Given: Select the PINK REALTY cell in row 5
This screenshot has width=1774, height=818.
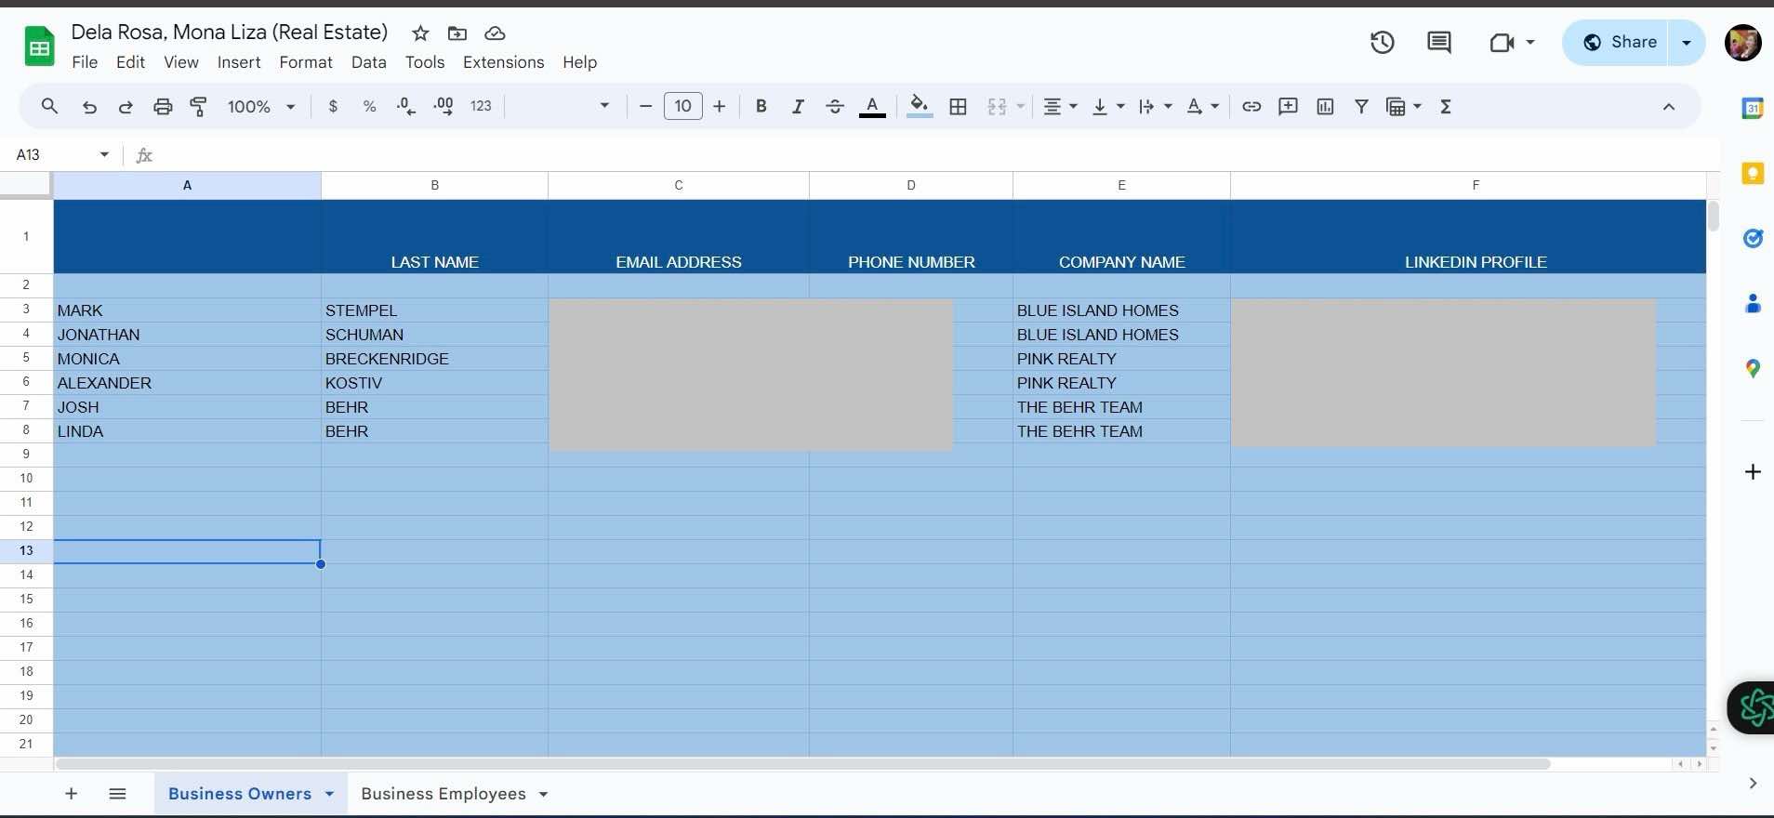Looking at the screenshot, I should coord(1121,359).
